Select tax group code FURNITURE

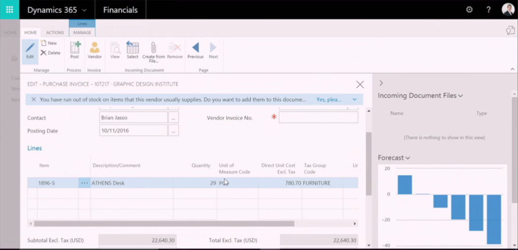coord(322,183)
